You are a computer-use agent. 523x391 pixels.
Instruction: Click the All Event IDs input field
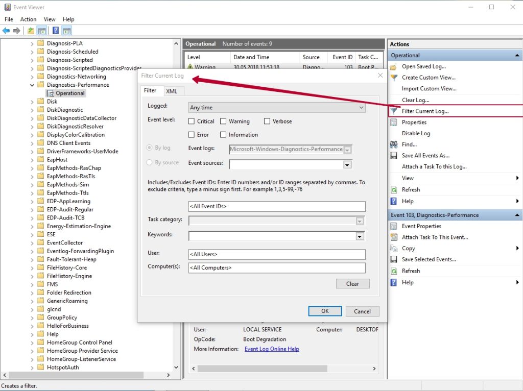pyautogui.click(x=276, y=206)
